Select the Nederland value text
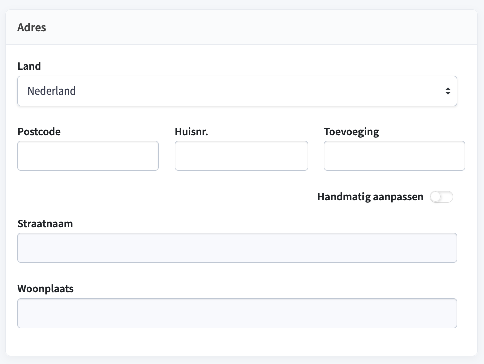 point(52,91)
